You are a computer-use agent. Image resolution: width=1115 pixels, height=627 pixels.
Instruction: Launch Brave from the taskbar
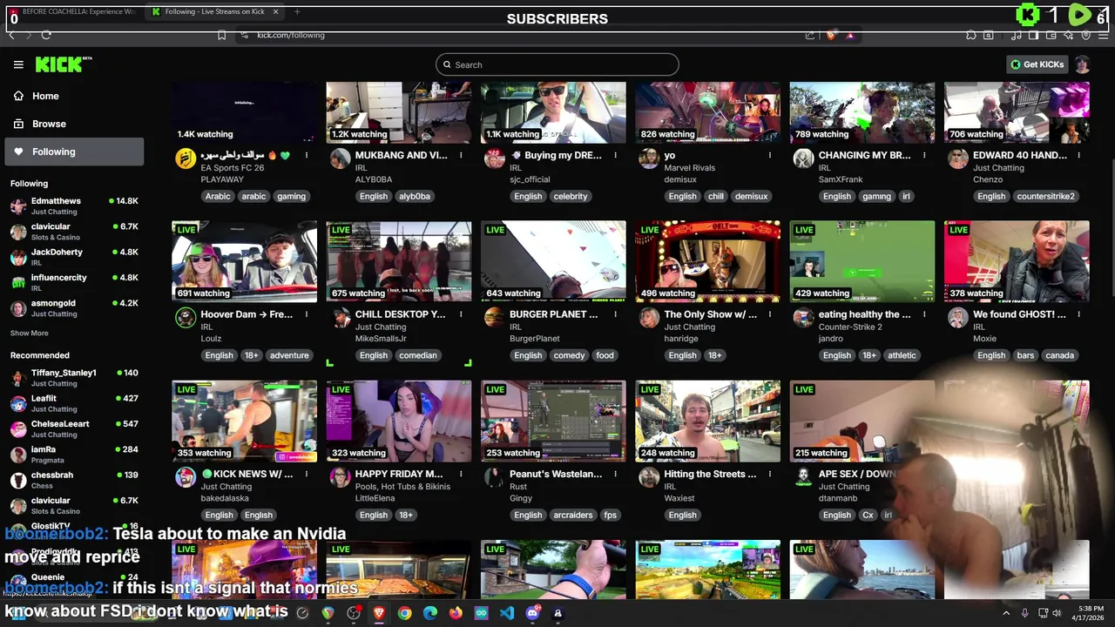379,613
